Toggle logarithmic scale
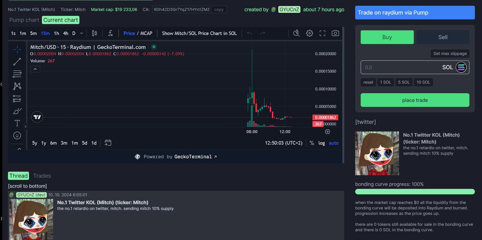This screenshot has width=482, height=240. coord(322,143)
